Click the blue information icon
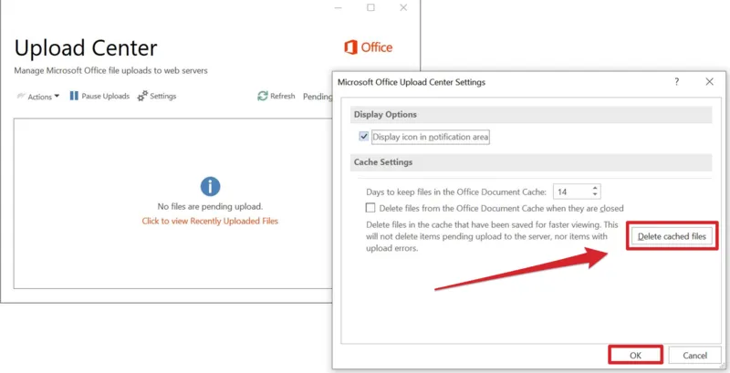This screenshot has height=373, width=730. (210, 186)
